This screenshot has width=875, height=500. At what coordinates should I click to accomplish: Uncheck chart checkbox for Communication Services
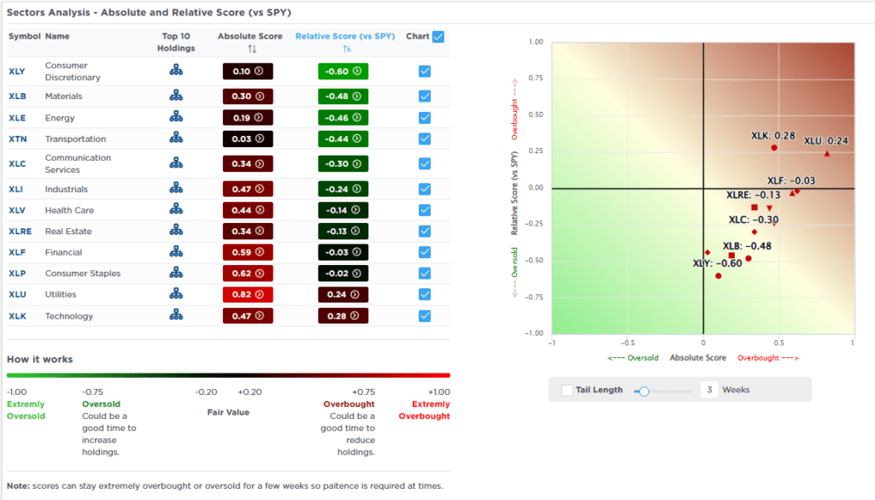[425, 163]
